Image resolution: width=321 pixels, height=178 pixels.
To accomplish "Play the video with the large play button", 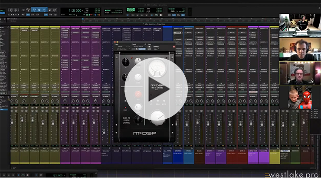I will coord(156,89).
